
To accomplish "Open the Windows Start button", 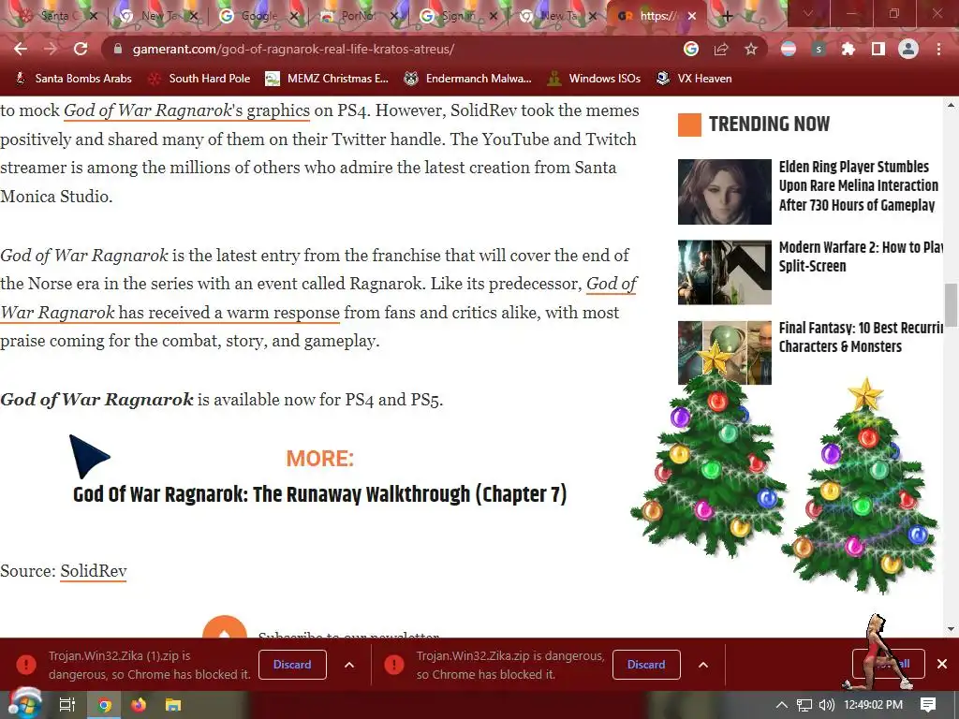I will [x=24, y=705].
